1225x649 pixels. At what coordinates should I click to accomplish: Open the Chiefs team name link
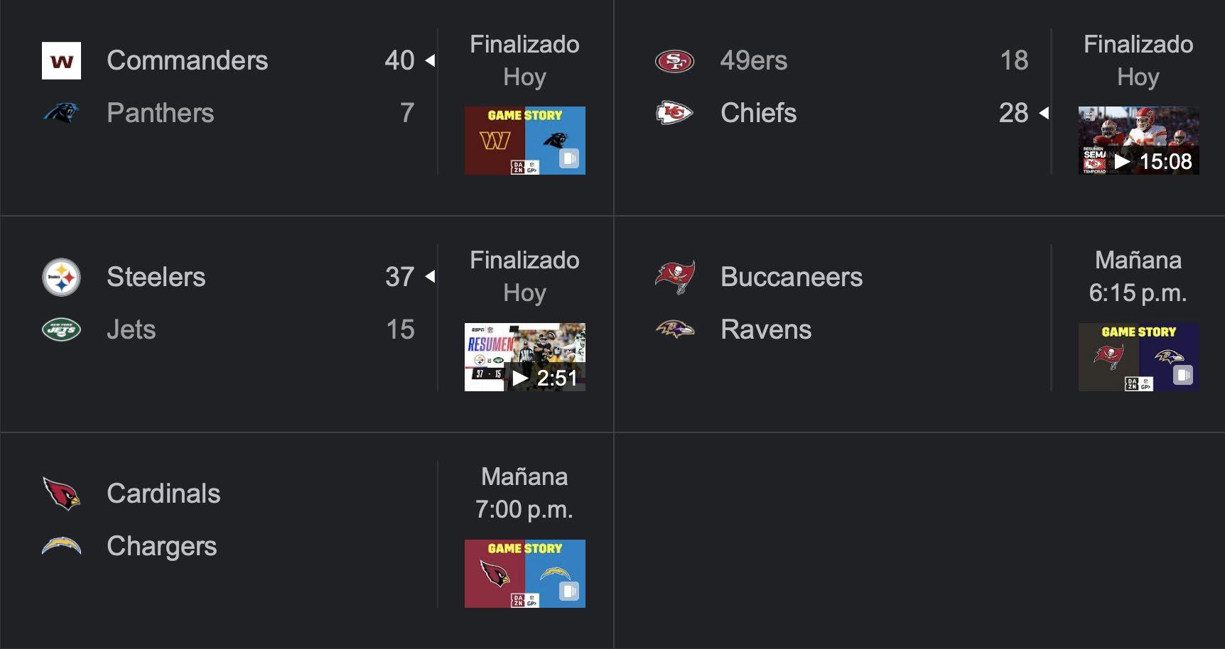pos(758,113)
